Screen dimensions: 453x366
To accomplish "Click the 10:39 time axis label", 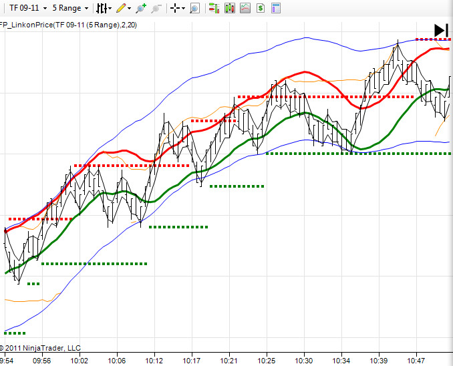I will point(378,361).
